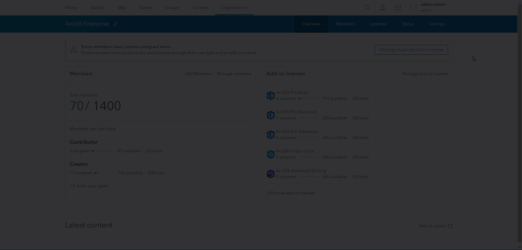Expand +20 more add-on licenses

click(x=291, y=193)
